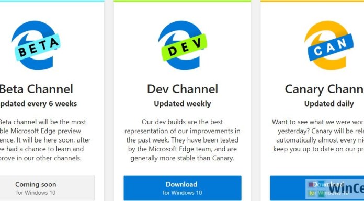Click the Edge Beta channel logo
Viewport: 364px width, 201px height.
pos(36,45)
